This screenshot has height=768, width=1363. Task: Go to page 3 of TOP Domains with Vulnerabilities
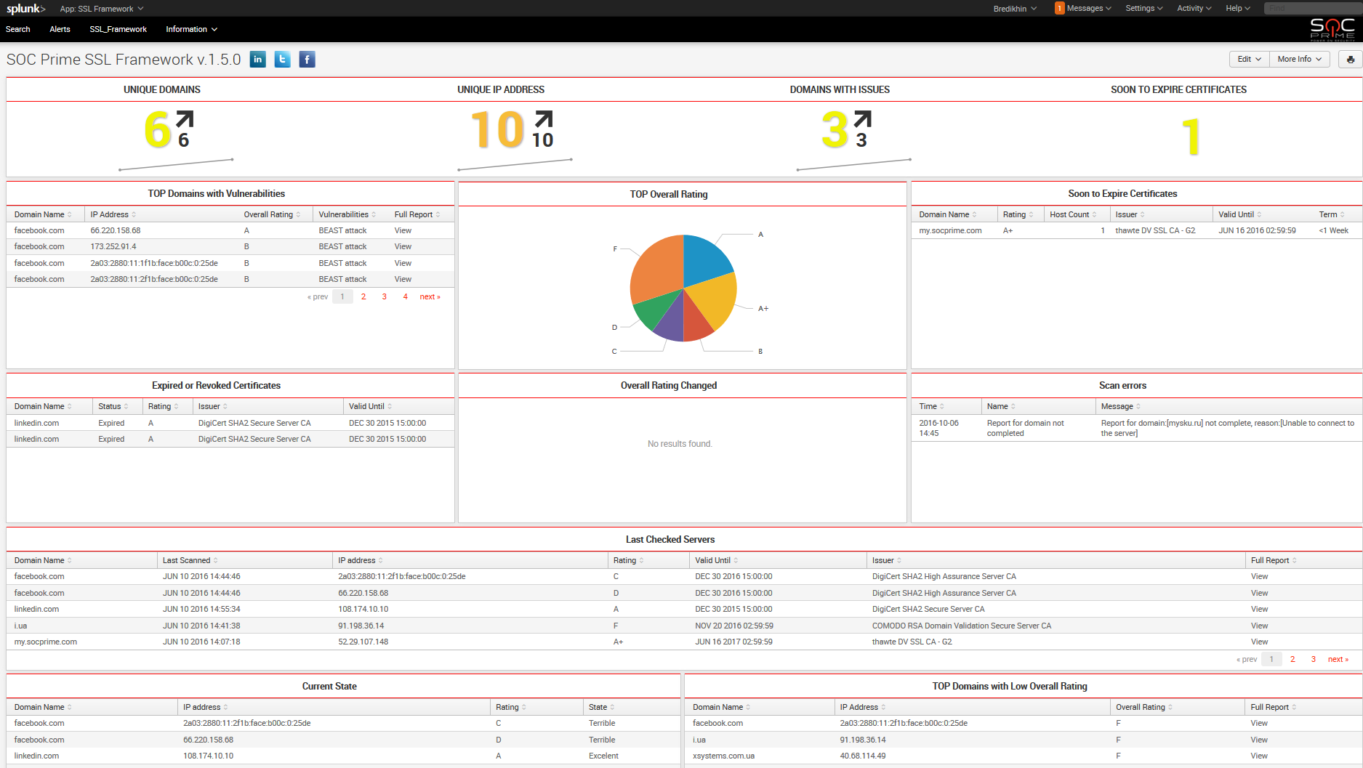(385, 296)
